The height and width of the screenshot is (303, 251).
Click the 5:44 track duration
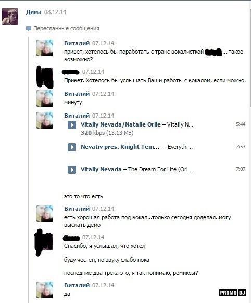click(241, 124)
